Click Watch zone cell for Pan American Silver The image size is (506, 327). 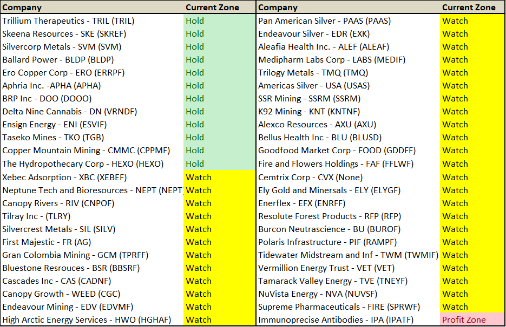tap(472, 21)
